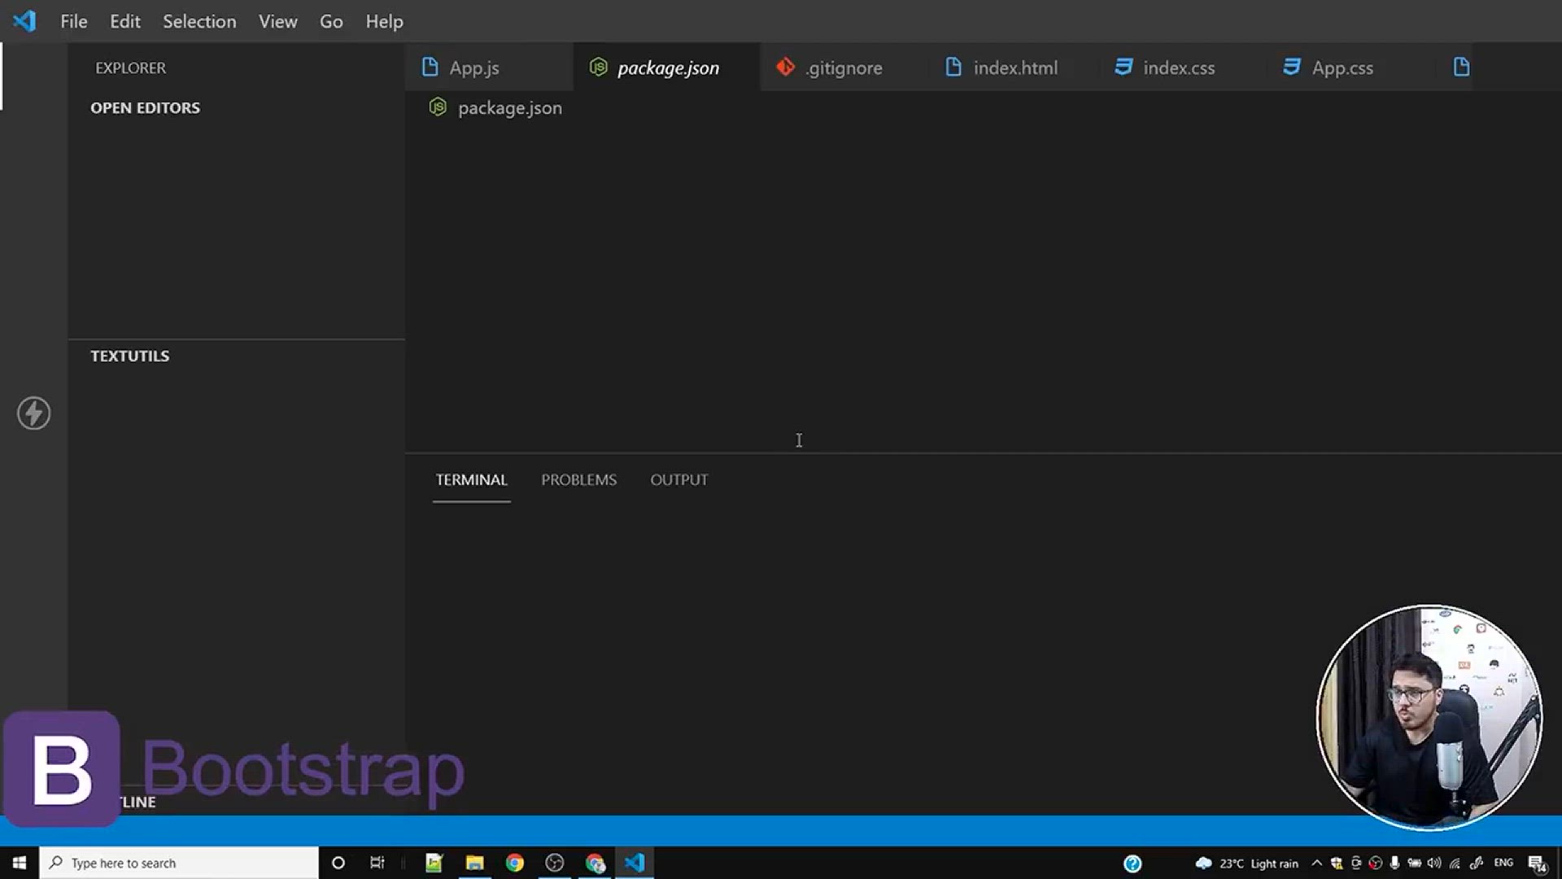This screenshot has height=879, width=1562.
Task: Open Task View on the taskbar
Action: tap(377, 863)
